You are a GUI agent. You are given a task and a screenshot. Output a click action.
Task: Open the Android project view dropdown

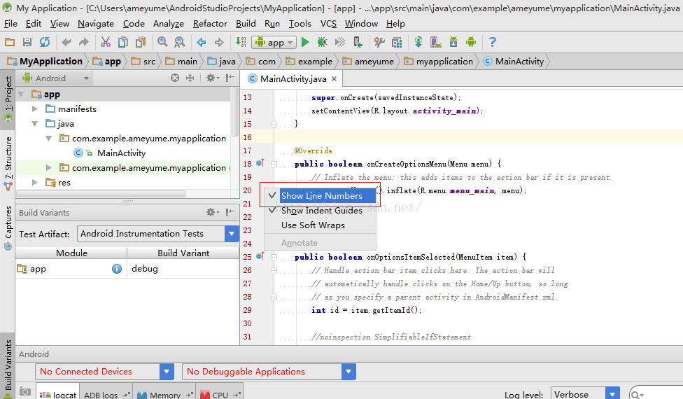point(56,78)
